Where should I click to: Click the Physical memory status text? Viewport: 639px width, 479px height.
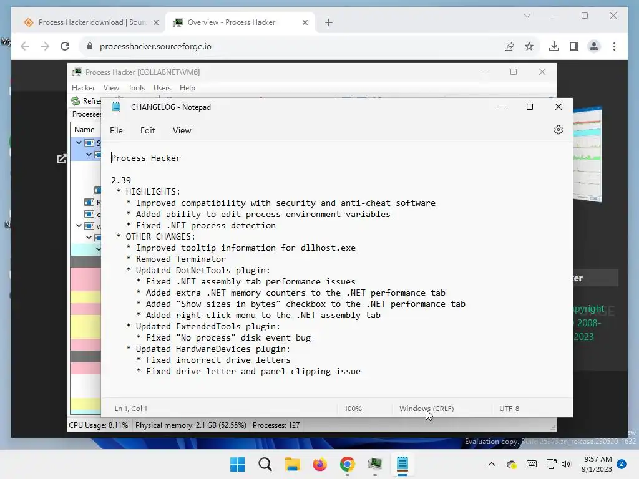pyautogui.click(x=191, y=425)
